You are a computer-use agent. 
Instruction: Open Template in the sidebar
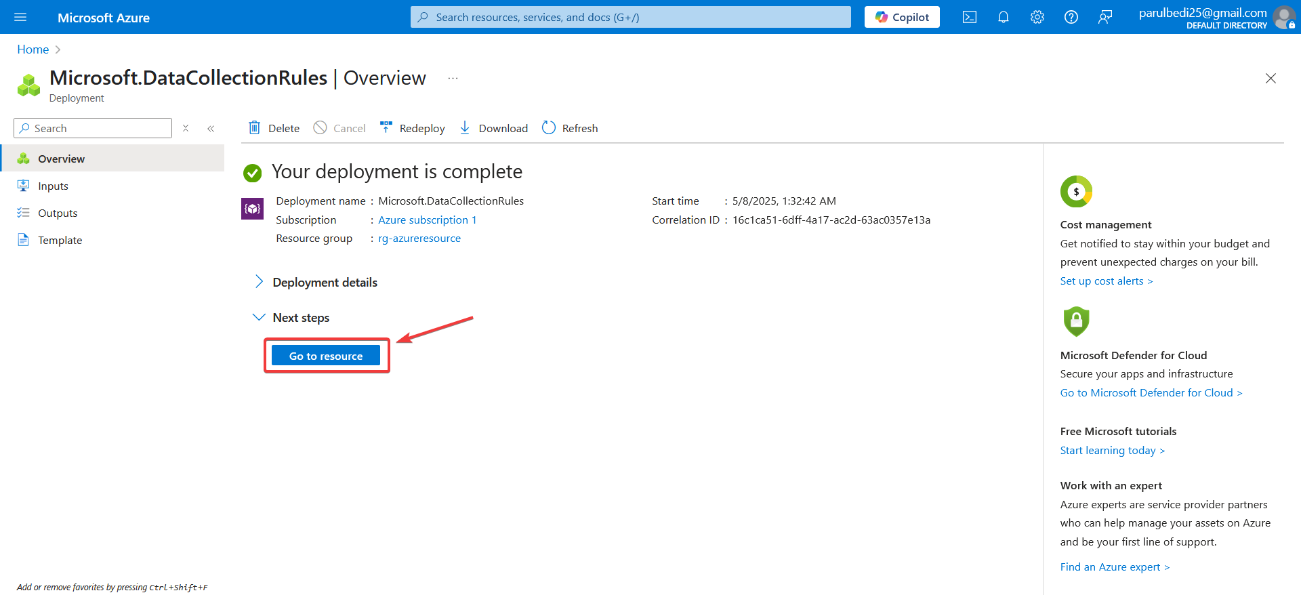coord(112,240)
